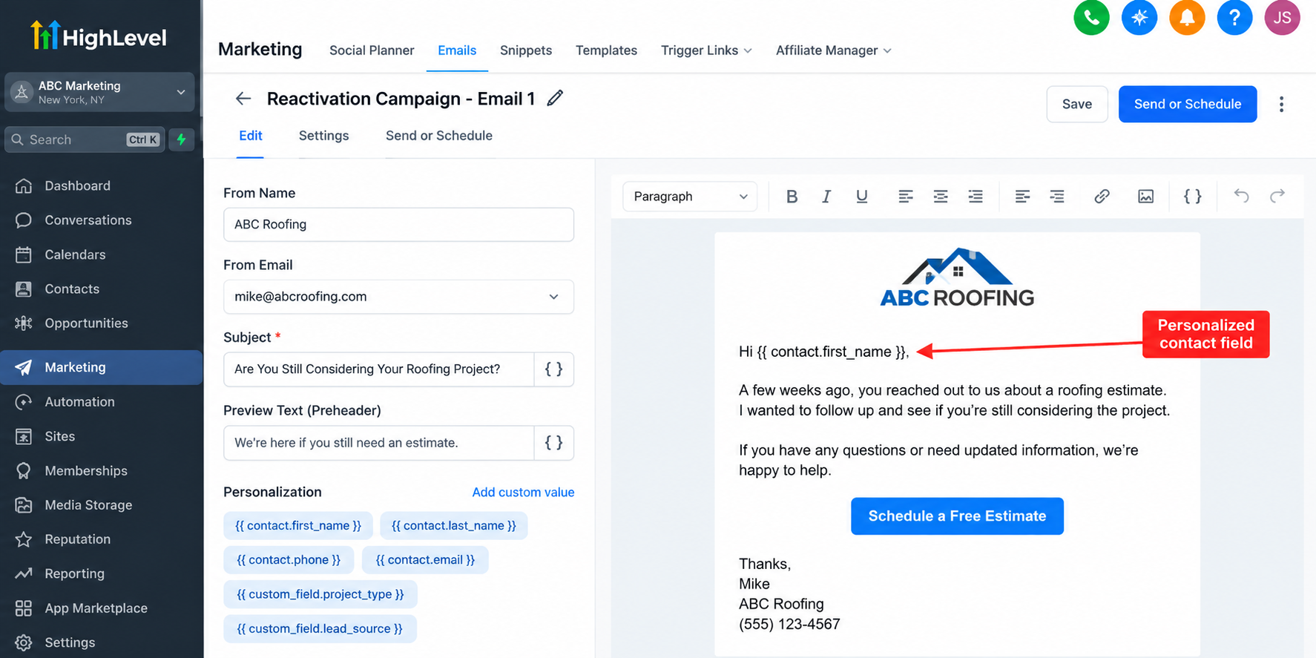Click the pencil to rename the campaign
This screenshot has height=658, width=1316.
click(555, 98)
